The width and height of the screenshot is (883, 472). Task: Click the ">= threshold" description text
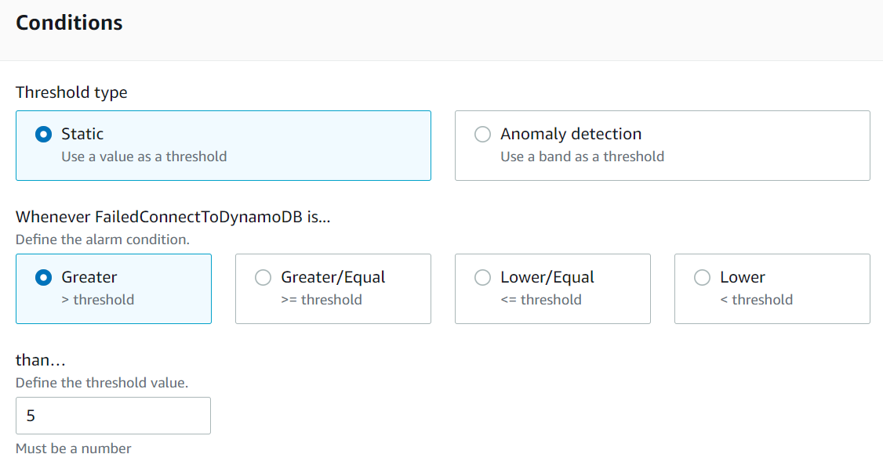coord(322,300)
